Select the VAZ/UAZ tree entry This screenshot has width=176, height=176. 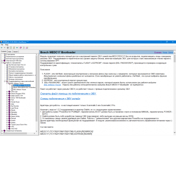pyautogui.click(x=14, y=128)
